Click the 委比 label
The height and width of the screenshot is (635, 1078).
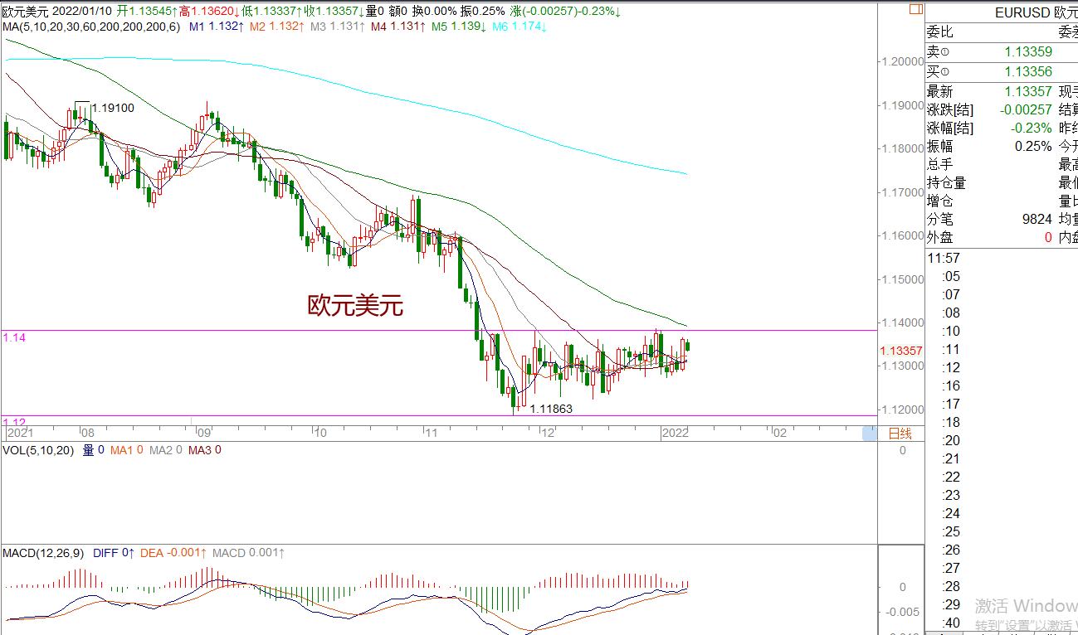point(940,32)
